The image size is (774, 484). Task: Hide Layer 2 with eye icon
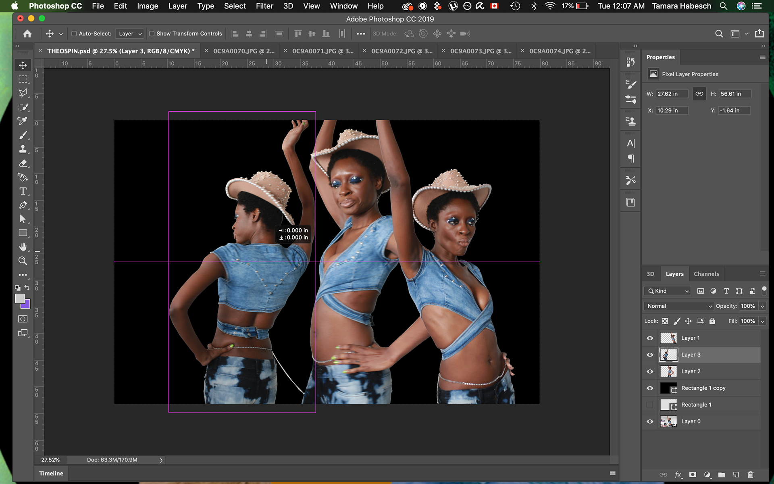pyautogui.click(x=650, y=371)
